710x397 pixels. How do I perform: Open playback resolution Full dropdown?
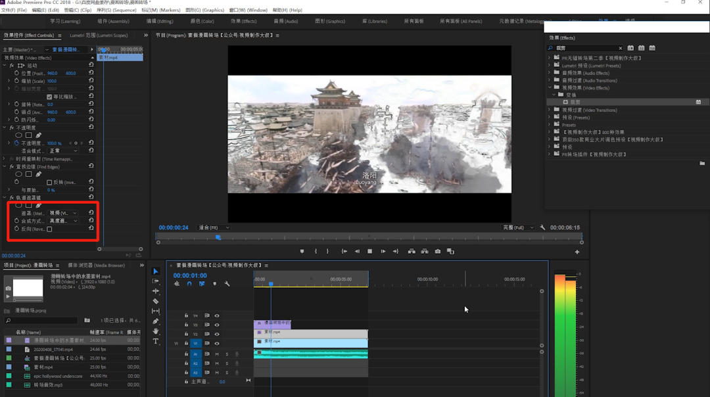(x=518, y=227)
